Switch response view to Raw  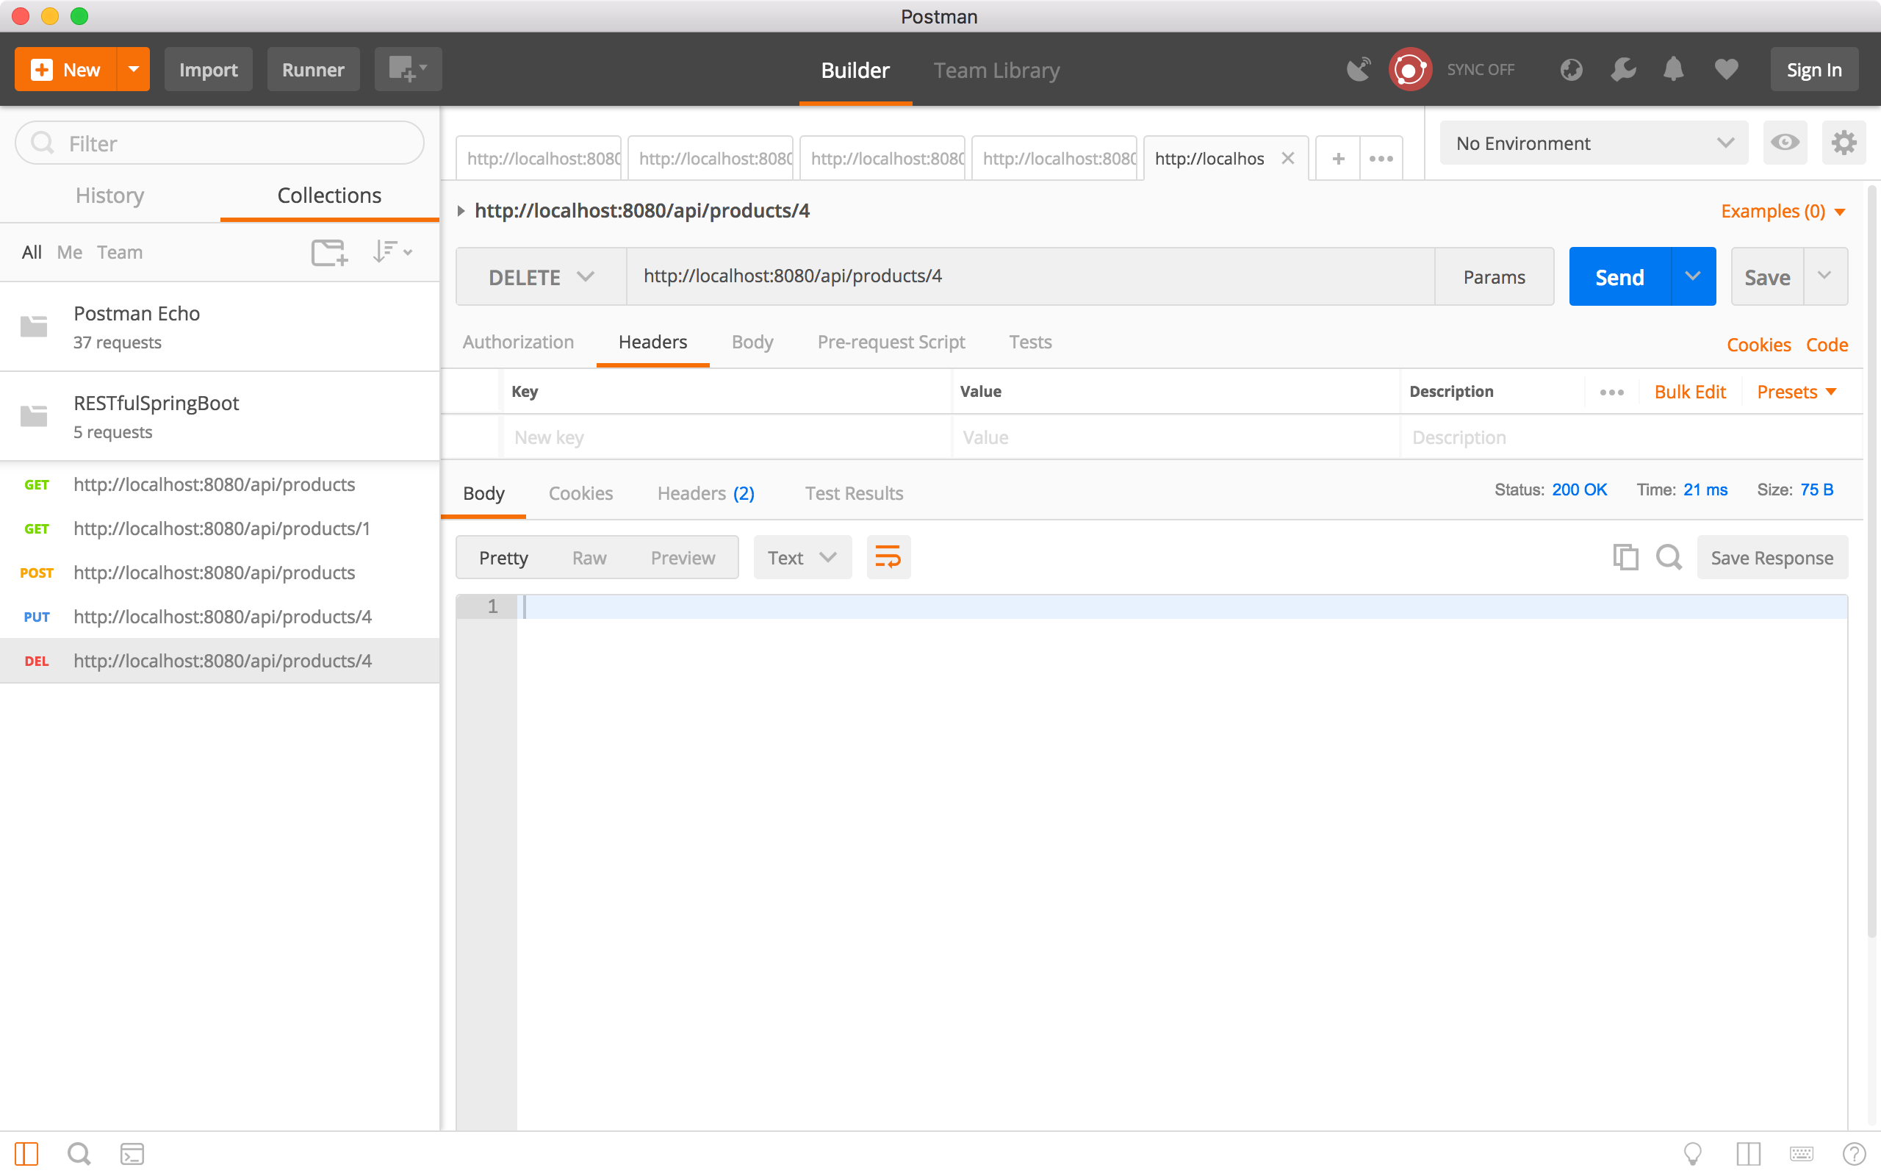click(x=589, y=558)
